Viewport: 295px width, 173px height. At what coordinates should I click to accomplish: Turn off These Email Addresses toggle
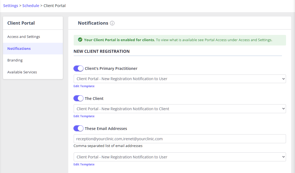tap(78, 129)
